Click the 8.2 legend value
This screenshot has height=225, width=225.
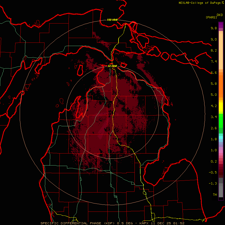(214, 50)
